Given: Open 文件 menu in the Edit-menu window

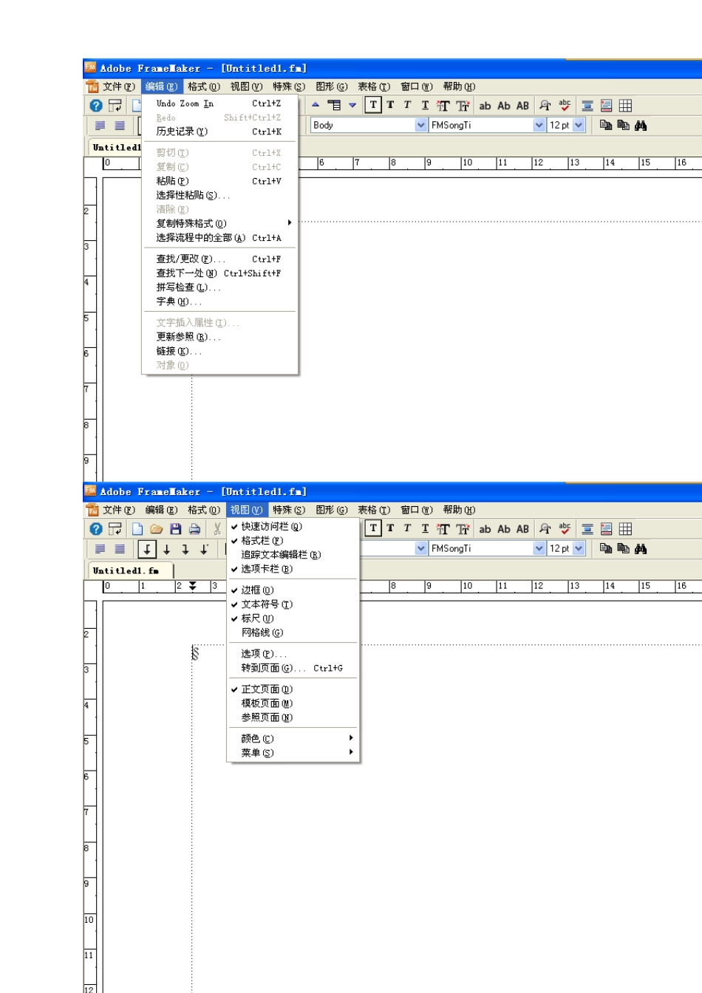Looking at the screenshot, I should 118,86.
